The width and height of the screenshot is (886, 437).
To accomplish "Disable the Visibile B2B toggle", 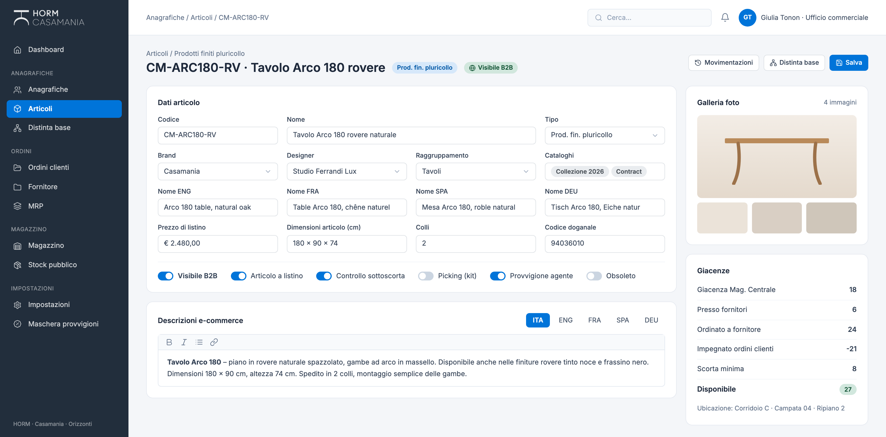I will tap(166, 276).
